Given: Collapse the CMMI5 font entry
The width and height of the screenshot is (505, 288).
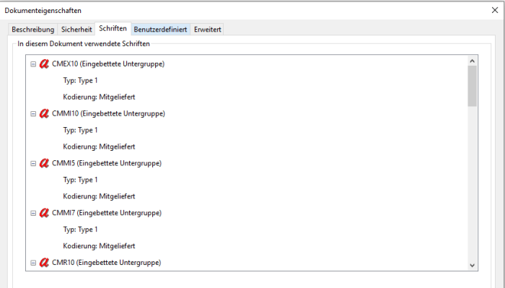Looking at the screenshot, I should [x=33, y=163].
